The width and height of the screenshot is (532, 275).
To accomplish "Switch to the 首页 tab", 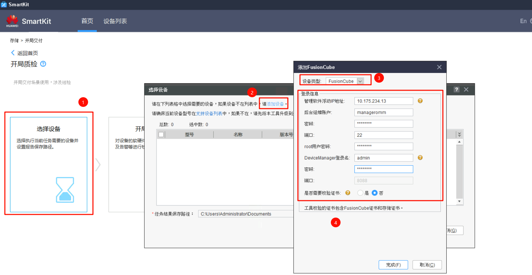I will (x=87, y=21).
